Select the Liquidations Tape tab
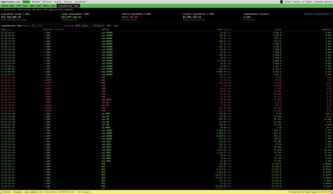The image size is (333, 194). (x=68, y=6)
